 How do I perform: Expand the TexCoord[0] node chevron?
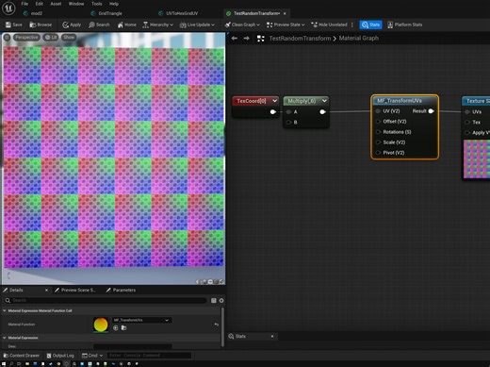pos(274,101)
